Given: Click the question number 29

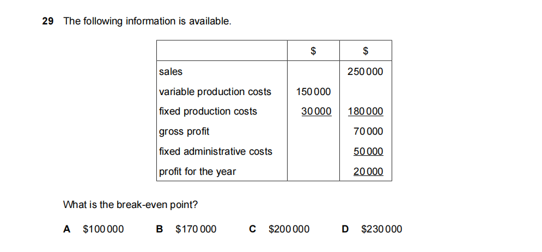Looking at the screenshot, I should 47,22.
